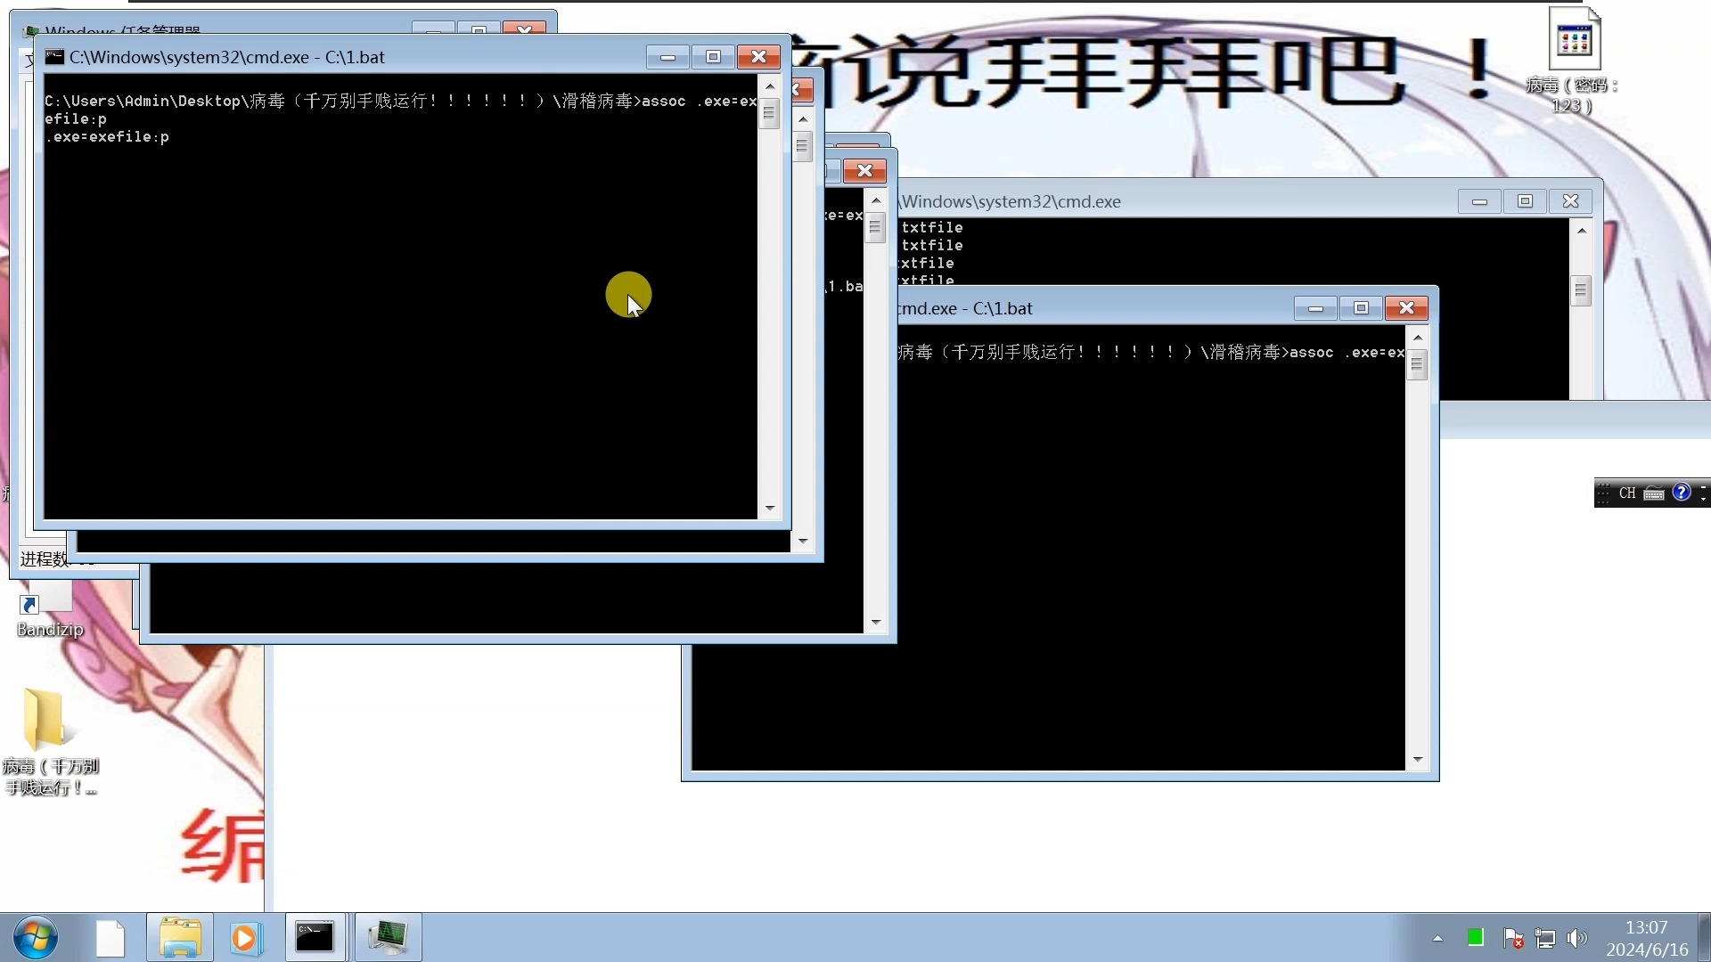This screenshot has width=1711, height=962.
Task: Open the front cmd window system icon
Action: point(55,57)
